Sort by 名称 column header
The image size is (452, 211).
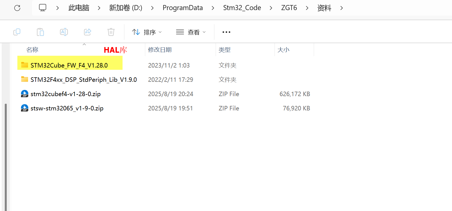click(x=32, y=50)
